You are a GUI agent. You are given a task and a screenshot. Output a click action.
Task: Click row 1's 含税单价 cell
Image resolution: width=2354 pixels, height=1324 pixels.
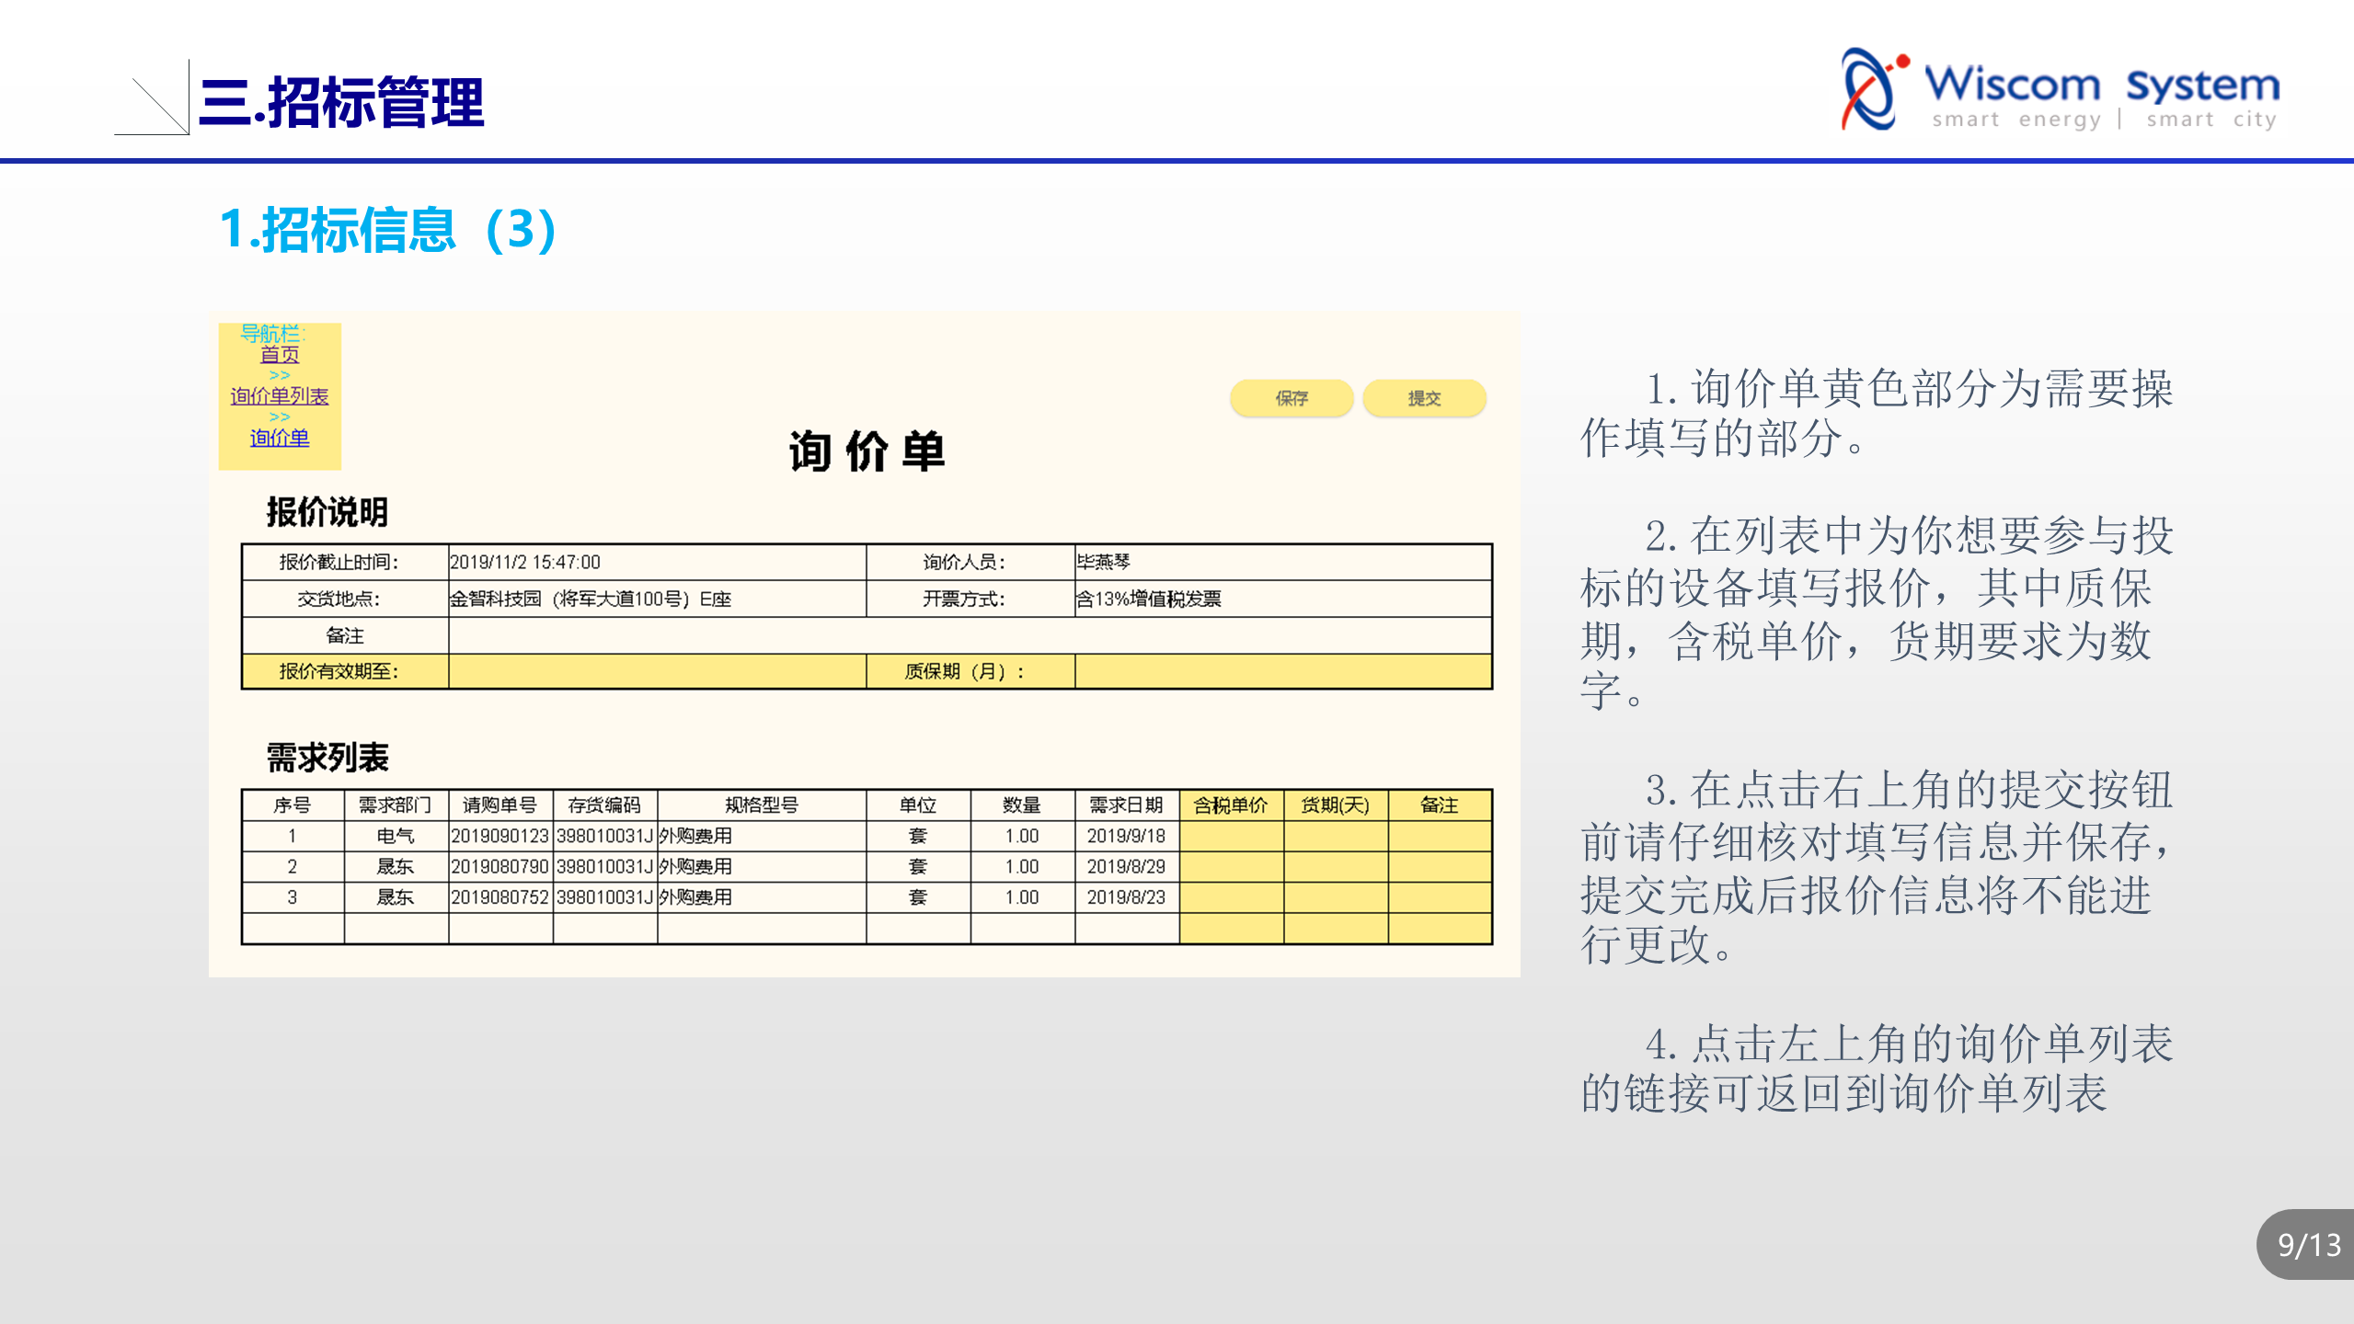[x=1231, y=836]
